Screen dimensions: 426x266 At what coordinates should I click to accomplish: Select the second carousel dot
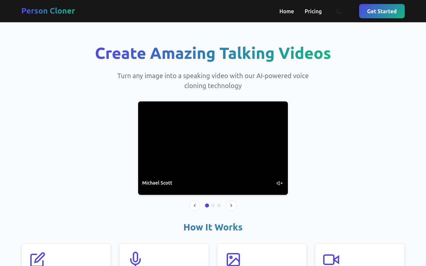click(213, 205)
